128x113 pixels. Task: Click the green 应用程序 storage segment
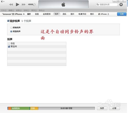click(20, 108)
